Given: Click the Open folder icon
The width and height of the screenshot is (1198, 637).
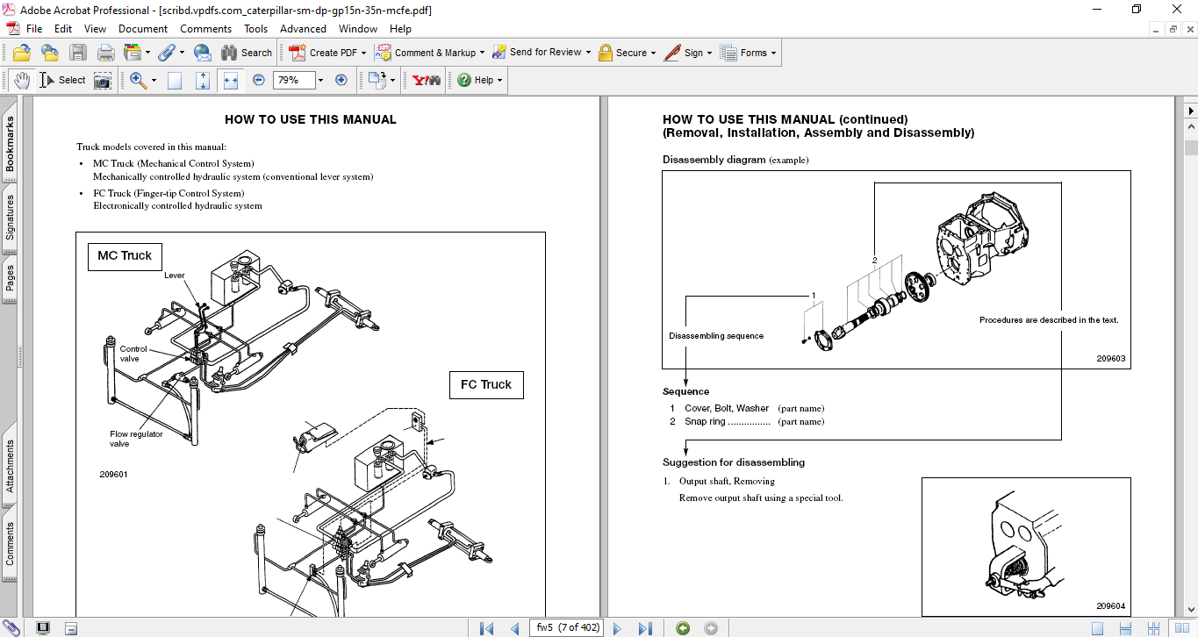Looking at the screenshot, I should [x=21, y=53].
